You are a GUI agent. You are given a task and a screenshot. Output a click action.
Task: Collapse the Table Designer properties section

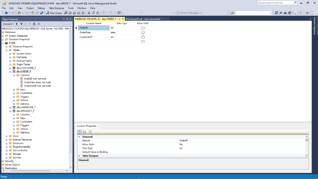point(79,156)
